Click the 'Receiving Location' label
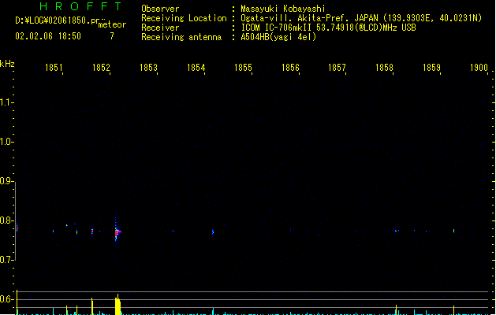496x315 pixels. point(184,18)
